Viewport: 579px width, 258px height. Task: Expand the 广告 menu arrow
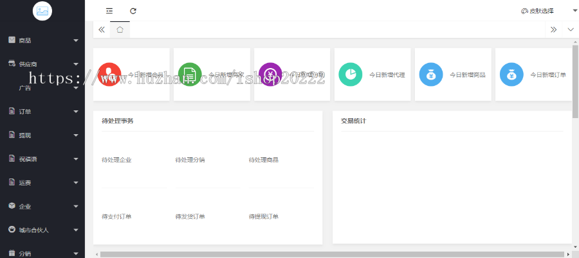(x=76, y=88)
